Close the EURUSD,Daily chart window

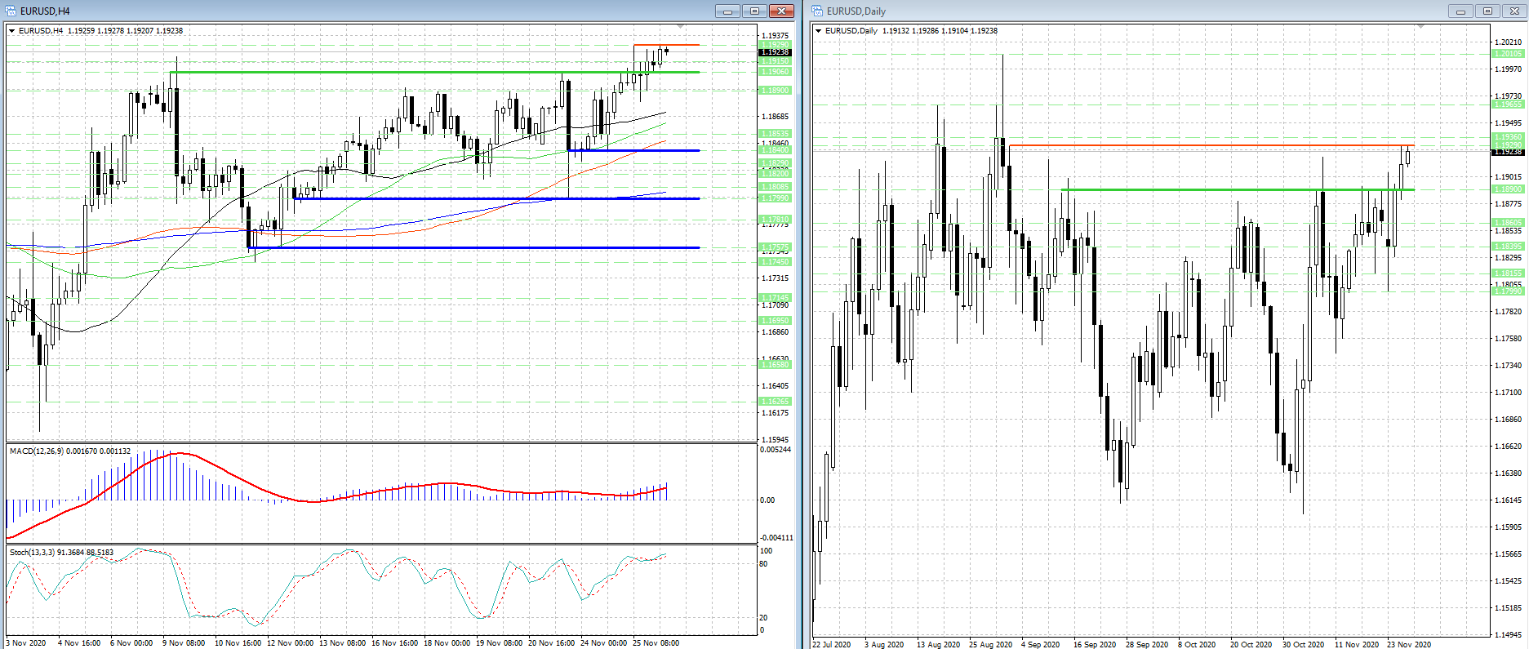tap(1513, 11)
